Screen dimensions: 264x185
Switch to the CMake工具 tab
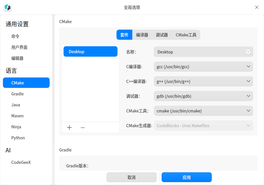(x=186, y=35)
